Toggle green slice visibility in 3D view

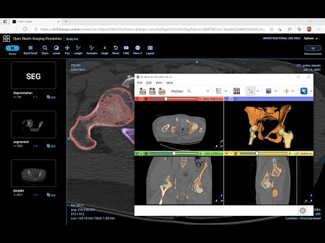point(146,153)
